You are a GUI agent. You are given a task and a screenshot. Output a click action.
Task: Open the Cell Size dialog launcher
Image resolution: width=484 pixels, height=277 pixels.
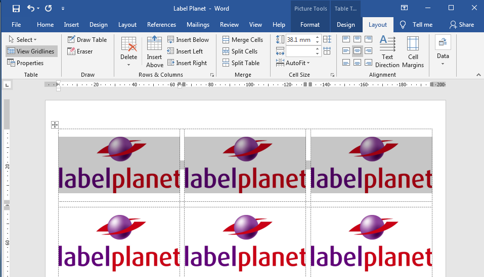(x=332, y=75)
